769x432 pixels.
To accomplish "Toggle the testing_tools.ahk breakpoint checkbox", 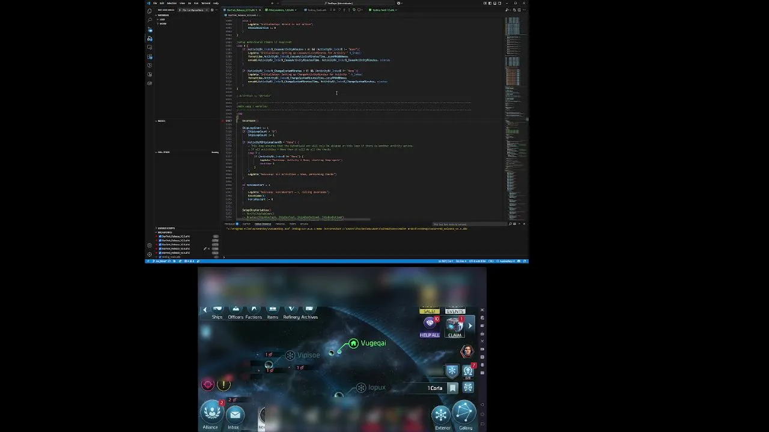I will tap(160, 257).
